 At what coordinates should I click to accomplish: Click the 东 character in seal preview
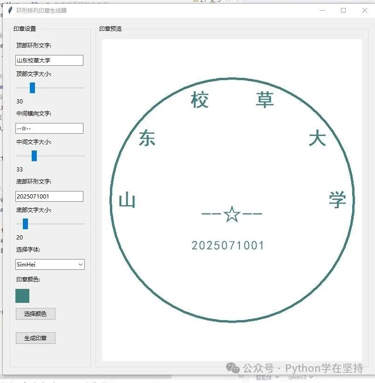147,138
